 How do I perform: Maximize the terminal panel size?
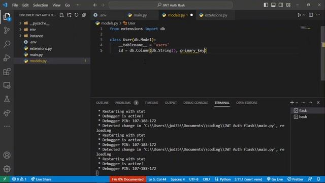point(311,103)
